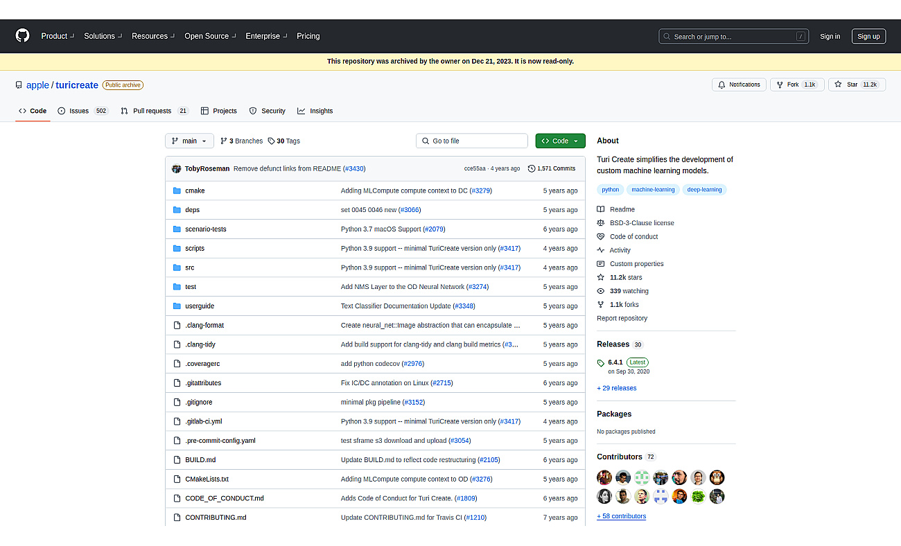This screenshot has width=901, height=546.
Task: Expand the Open Source menu
Action: [210, 36]
